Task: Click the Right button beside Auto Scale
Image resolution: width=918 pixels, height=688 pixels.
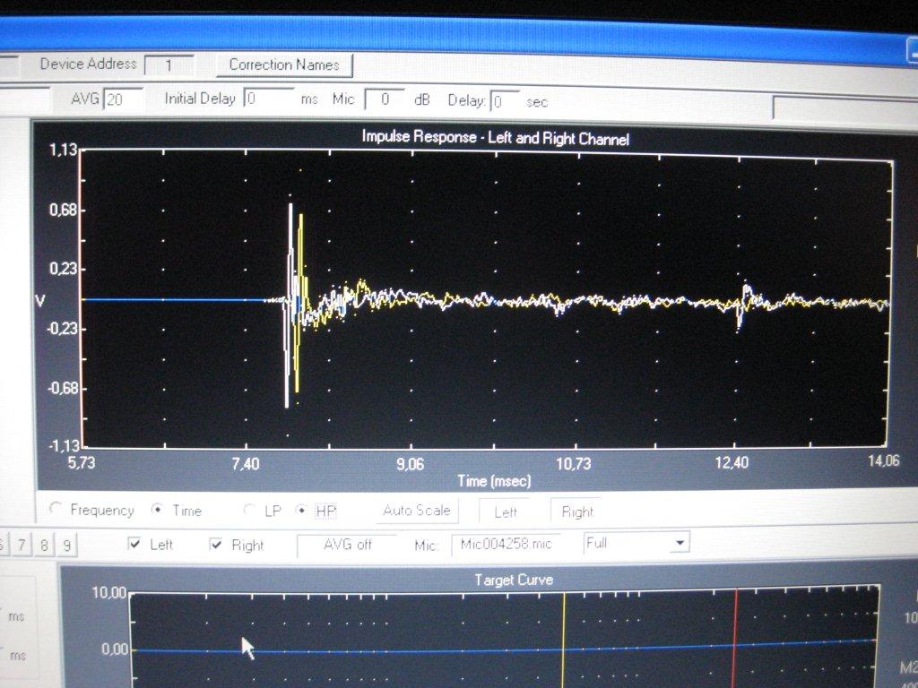Action: pyautogui.click(x=576, y=512)
